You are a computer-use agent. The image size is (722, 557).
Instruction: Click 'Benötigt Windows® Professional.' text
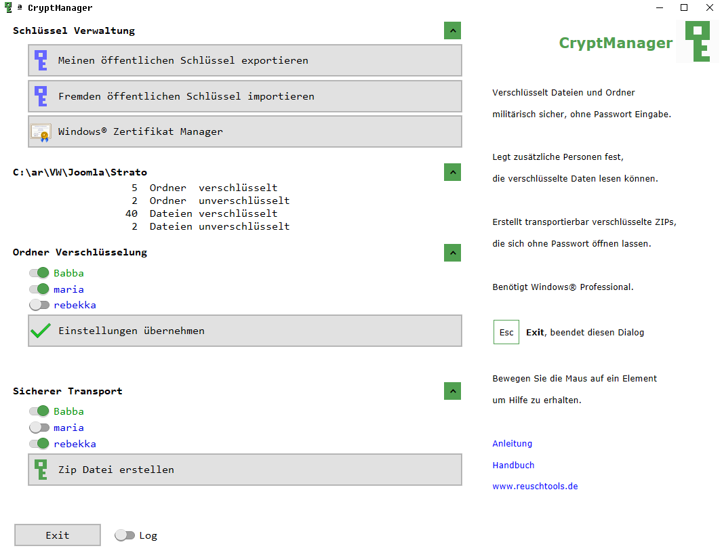coord(563,287)
